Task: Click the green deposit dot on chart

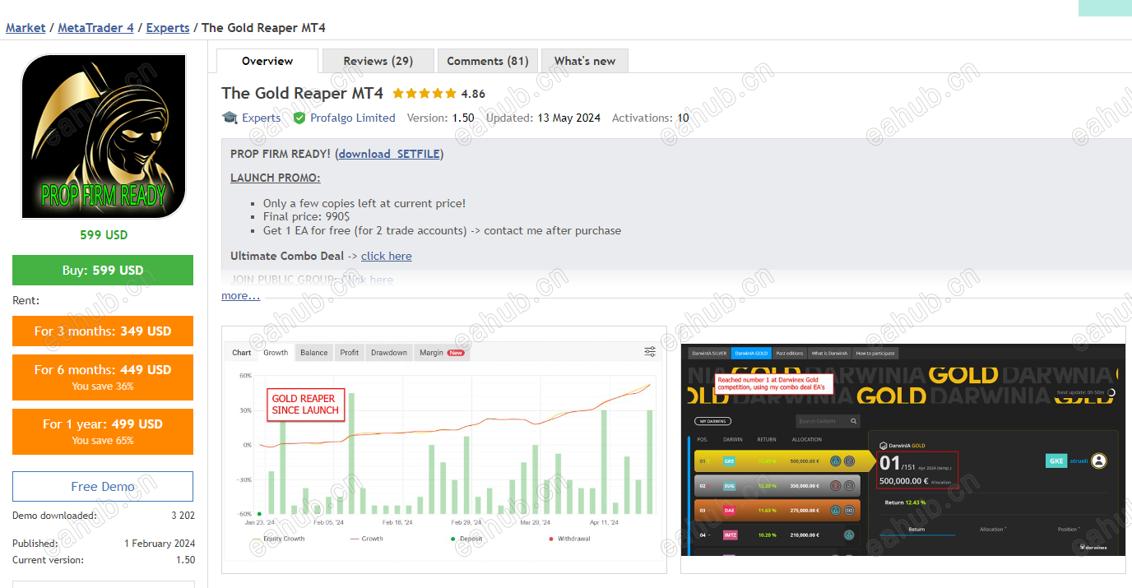Action: (x=259, y=513)
